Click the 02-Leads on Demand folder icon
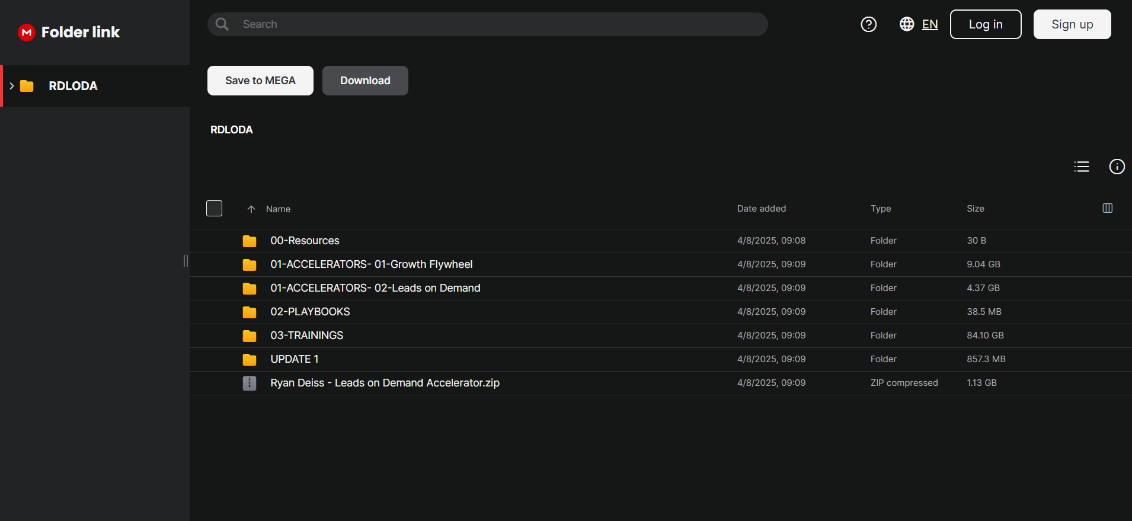This screenshot has height=521, width=1132. [250, 289]
